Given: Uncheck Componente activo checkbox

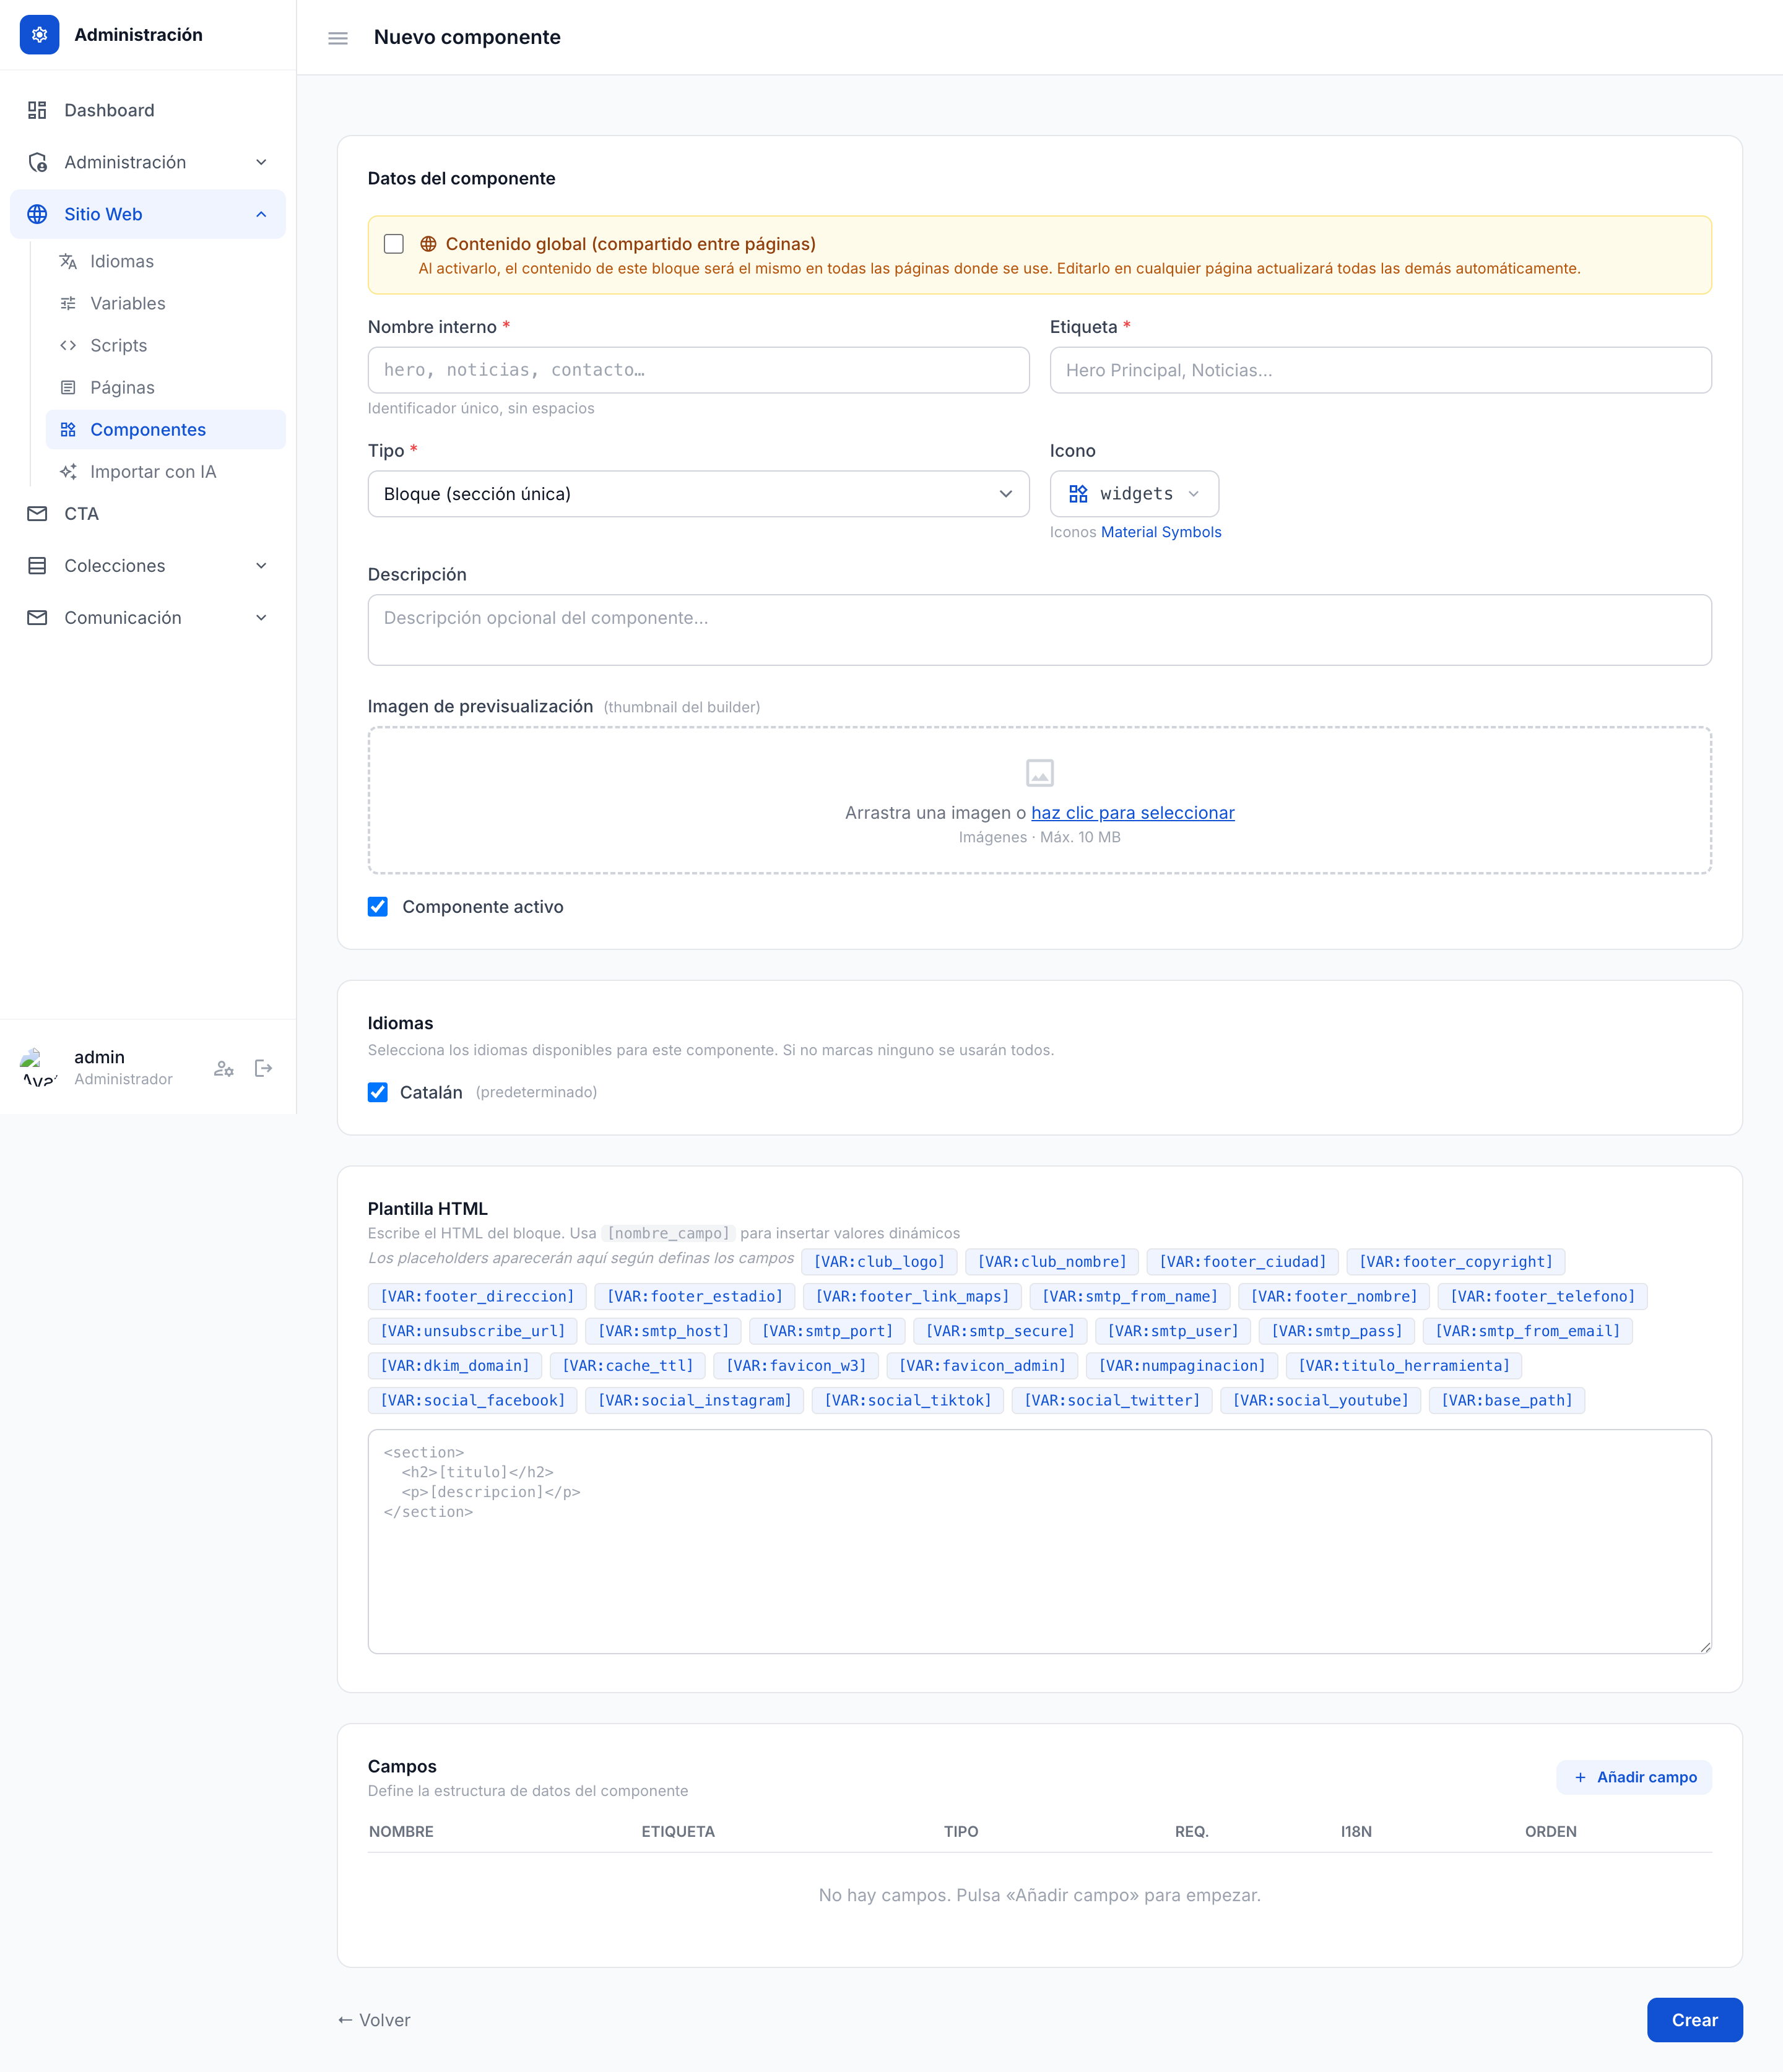Looking at the screenshot, I should [x=377, y=906].
